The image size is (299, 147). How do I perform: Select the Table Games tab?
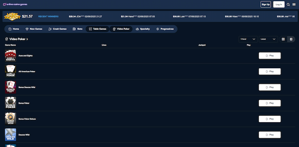click(97, 29)
